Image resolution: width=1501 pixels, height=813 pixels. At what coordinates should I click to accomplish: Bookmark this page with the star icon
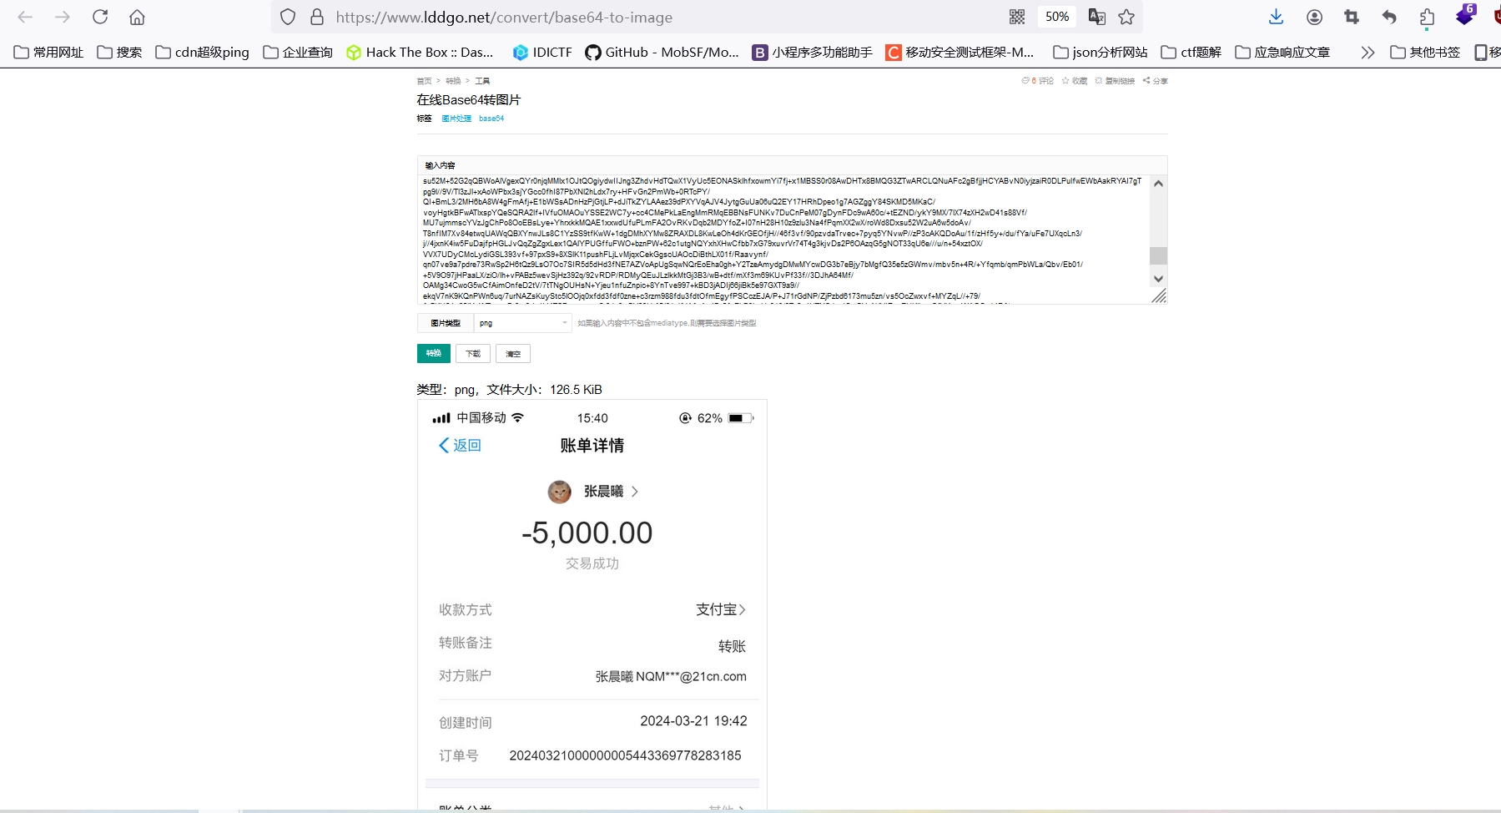tap(1127, 17)
